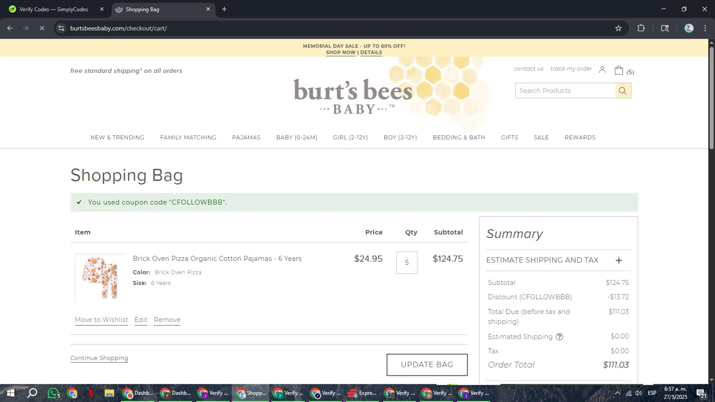Switch to Verify Codes SimplyCodes tab
715x402 pixels.
click(54, 9)
